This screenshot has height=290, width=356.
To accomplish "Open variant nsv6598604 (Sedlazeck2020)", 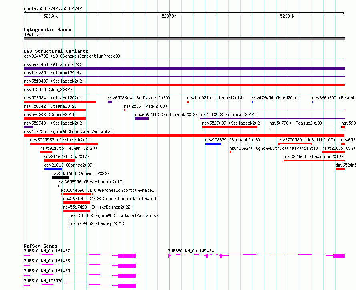I will pos(139,98).
